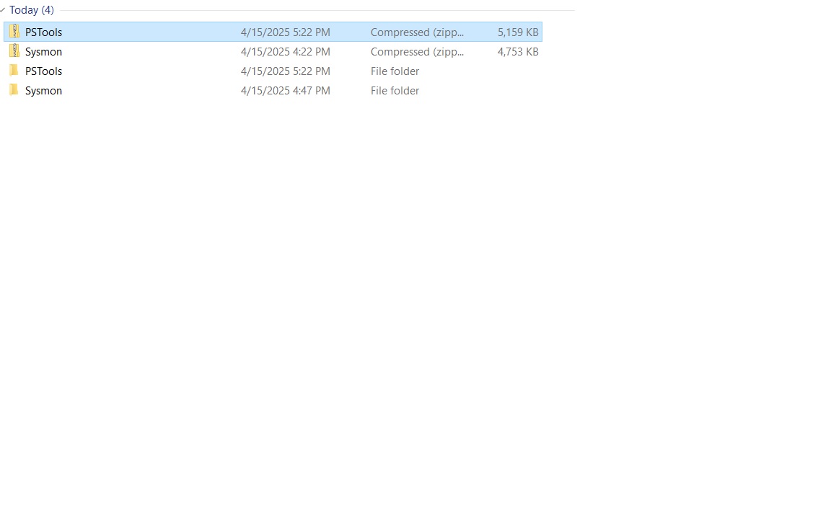Click the PSTools zip archive icon

[14, 32]
